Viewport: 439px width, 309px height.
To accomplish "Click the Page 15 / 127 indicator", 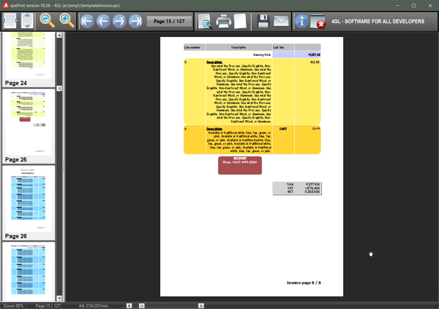I will click(x=169, y=21).
